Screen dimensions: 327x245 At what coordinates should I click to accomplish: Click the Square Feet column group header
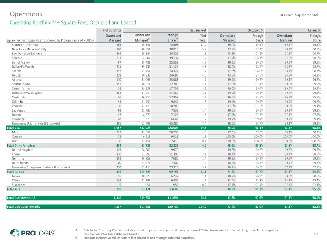click(198, 30)
